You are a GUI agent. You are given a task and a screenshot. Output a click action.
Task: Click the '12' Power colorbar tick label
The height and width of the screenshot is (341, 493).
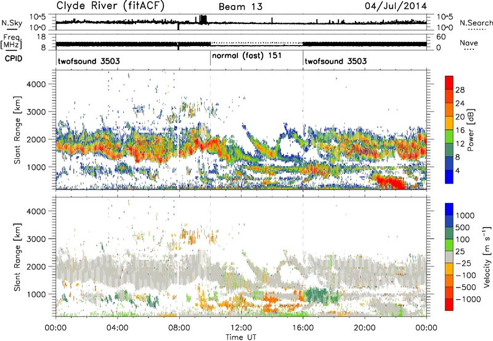tap(460, 143)
